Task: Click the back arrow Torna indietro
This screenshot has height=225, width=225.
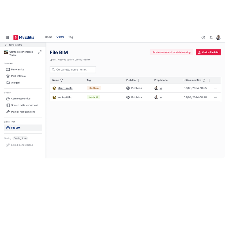Action: [6, 45]
